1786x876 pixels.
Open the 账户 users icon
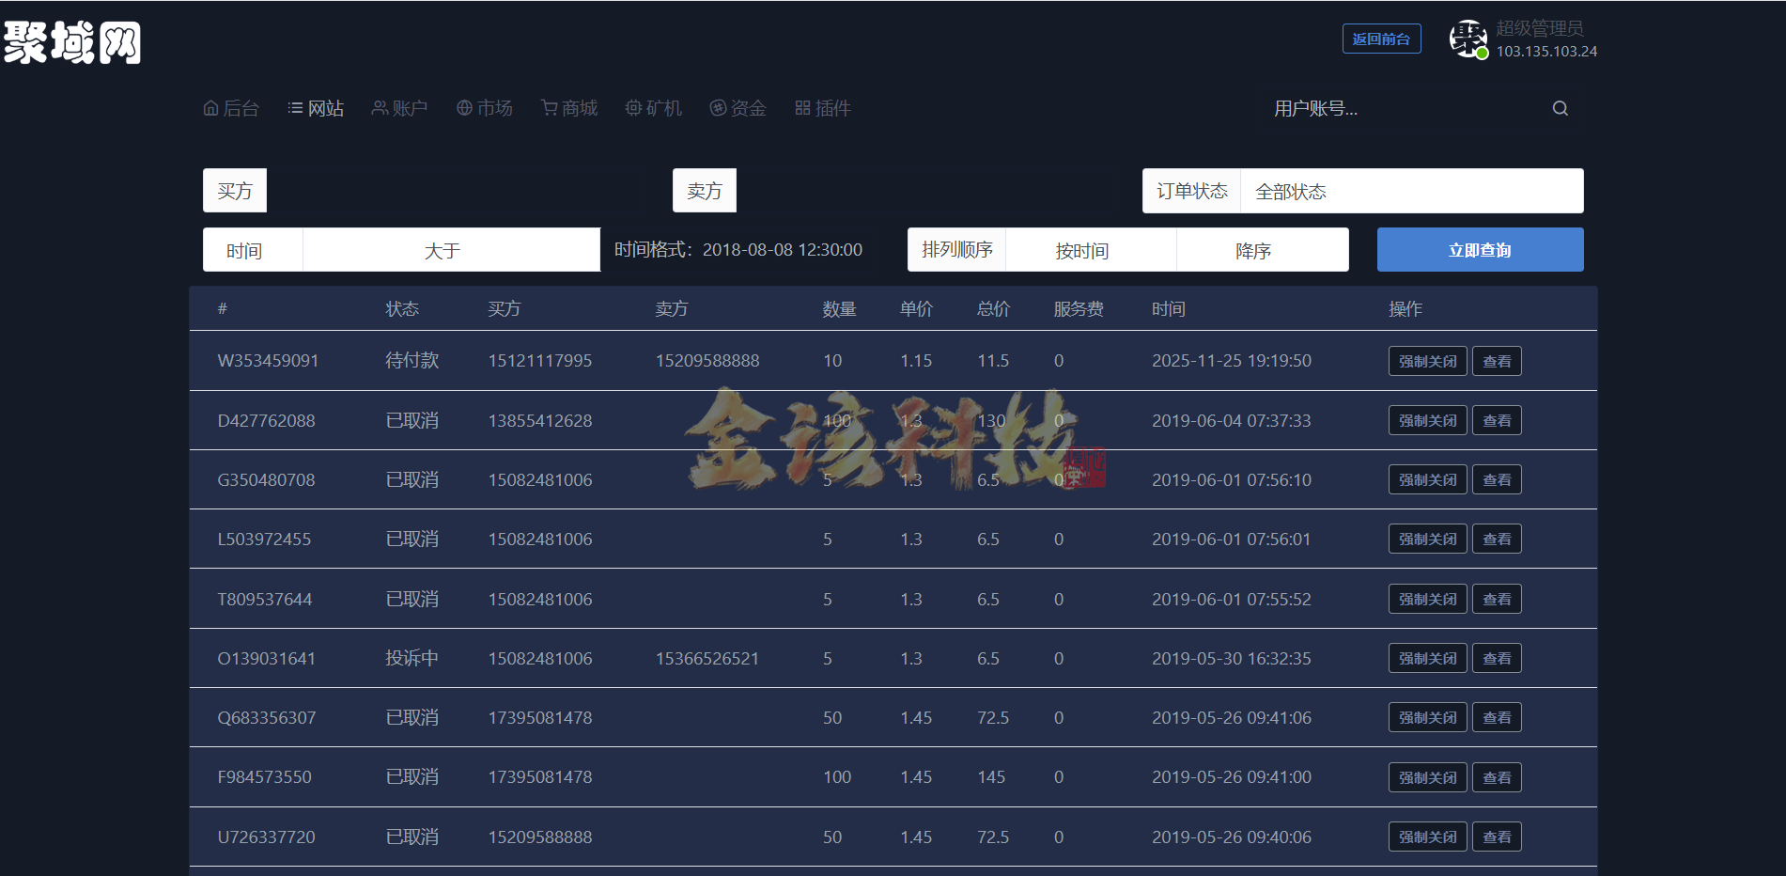point(379,107)
